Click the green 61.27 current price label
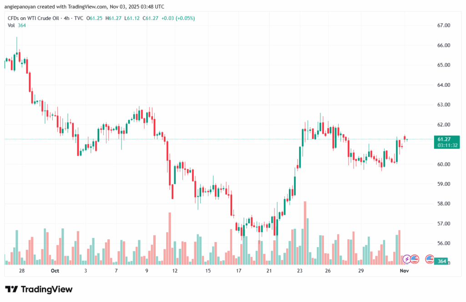Screen dimensions: 466x302 pyautogui.click(x=444, y=139)
